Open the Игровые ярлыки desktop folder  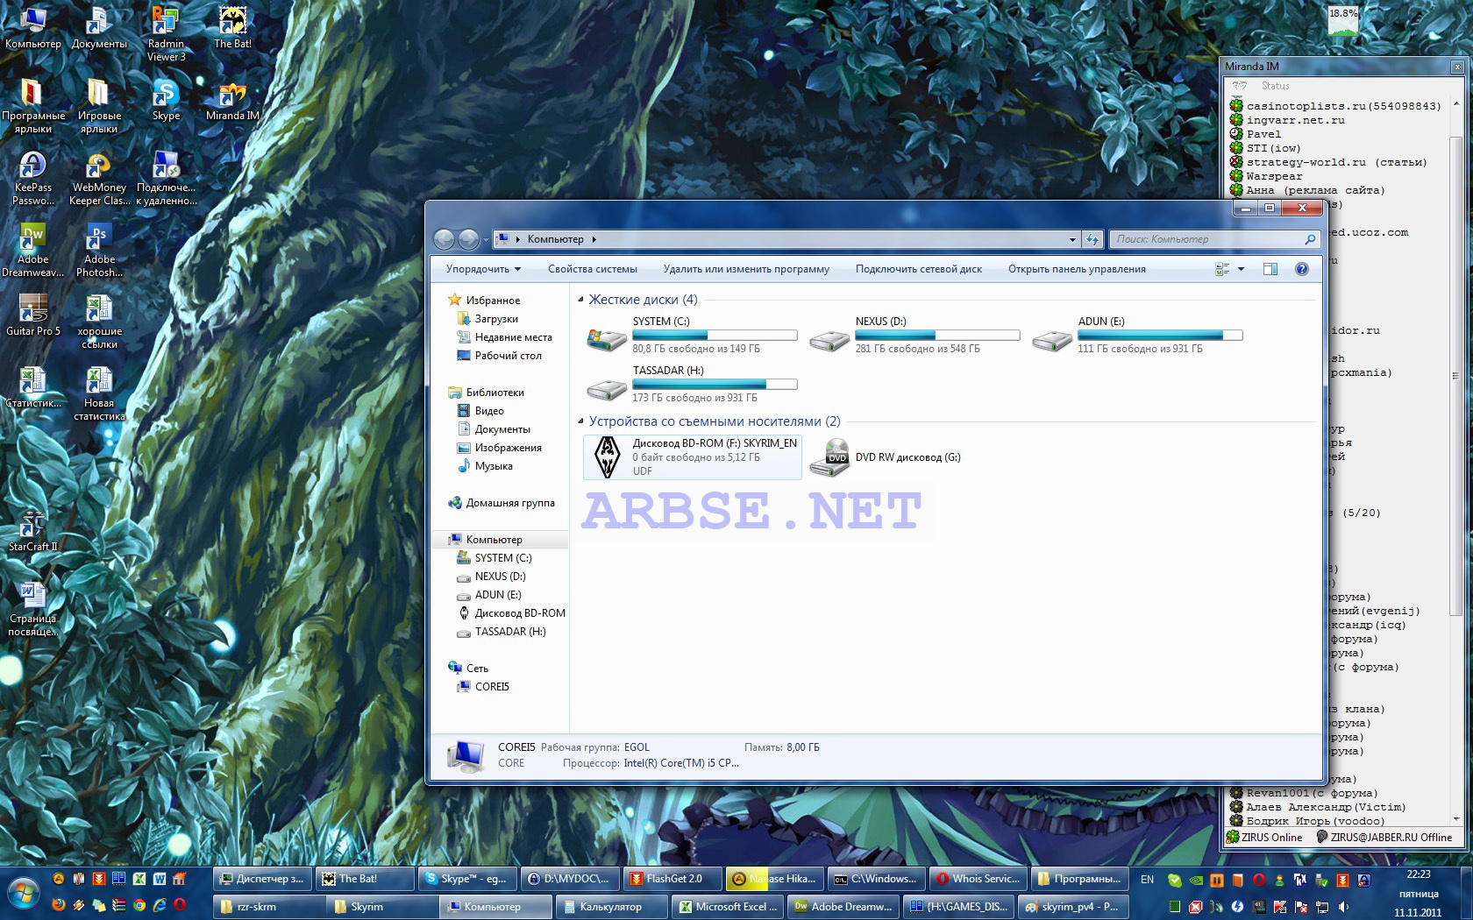99,106
